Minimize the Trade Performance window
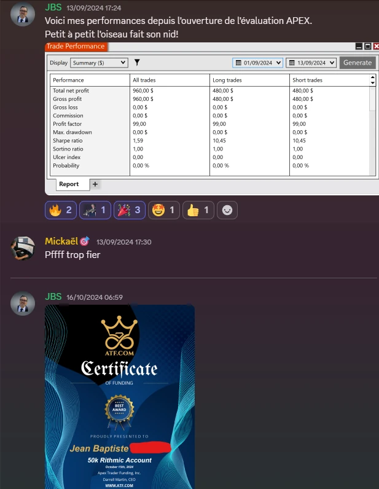 coord(359,47)
